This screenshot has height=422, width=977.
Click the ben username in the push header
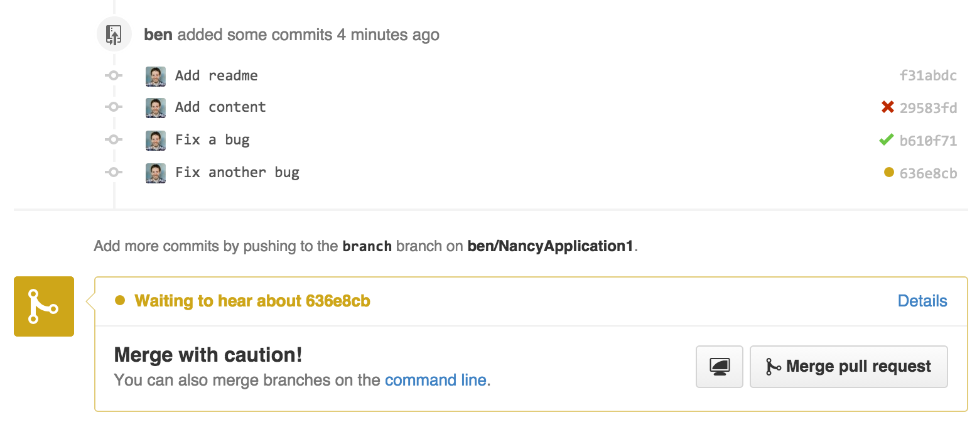pyautogui.click(x=158, y=35)
